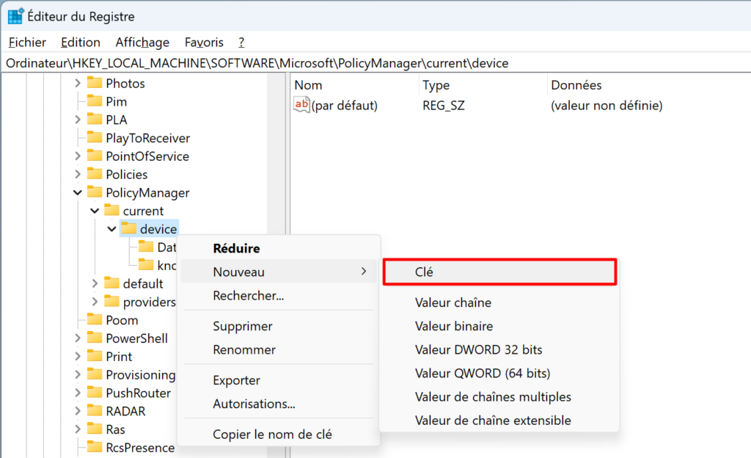The height and width of the screenshot is (458, 751).
Task: Select Valeur binaire in submenu
Action: (499, 326)
